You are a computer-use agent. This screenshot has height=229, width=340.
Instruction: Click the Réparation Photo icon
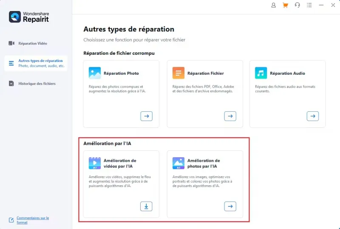(x=95, y=73)
